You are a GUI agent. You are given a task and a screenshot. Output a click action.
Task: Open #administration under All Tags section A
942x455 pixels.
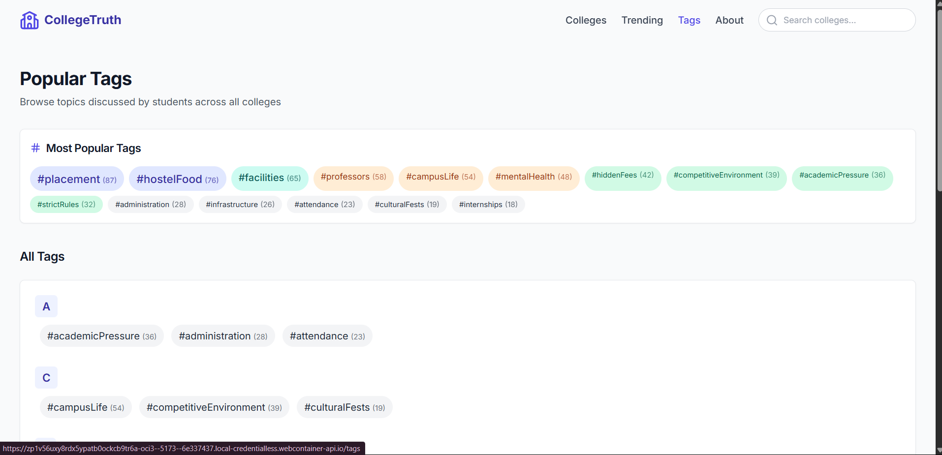pyautogui.click(x=223, y=336)
